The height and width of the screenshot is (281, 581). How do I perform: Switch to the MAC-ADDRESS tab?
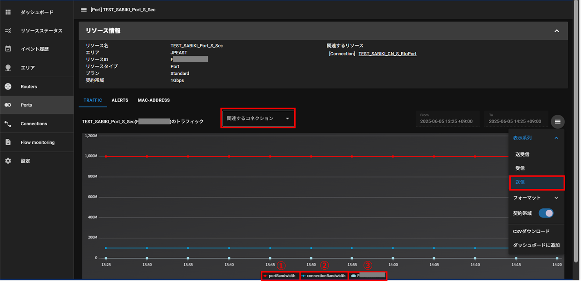point(153,100)
